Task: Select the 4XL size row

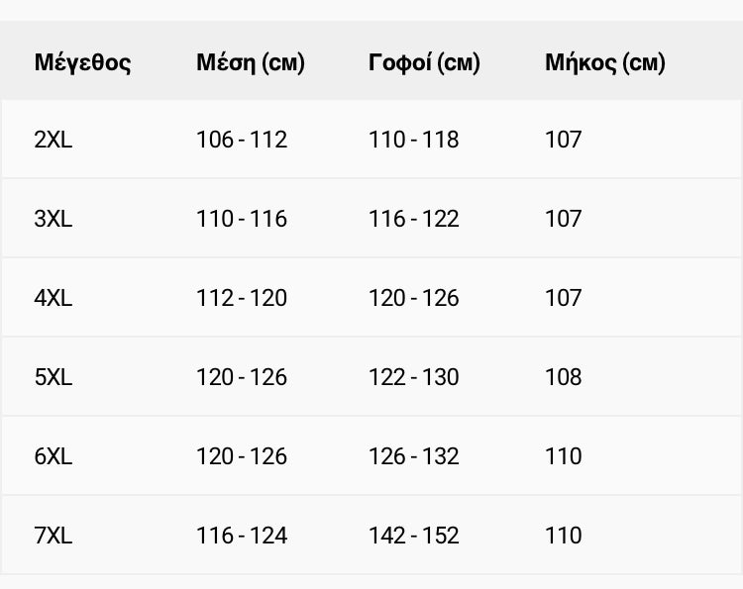Action: [371, 298]
